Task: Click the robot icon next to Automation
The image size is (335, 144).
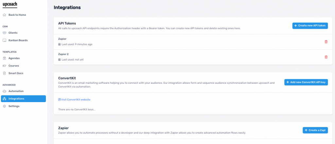Action: point(4,91)
